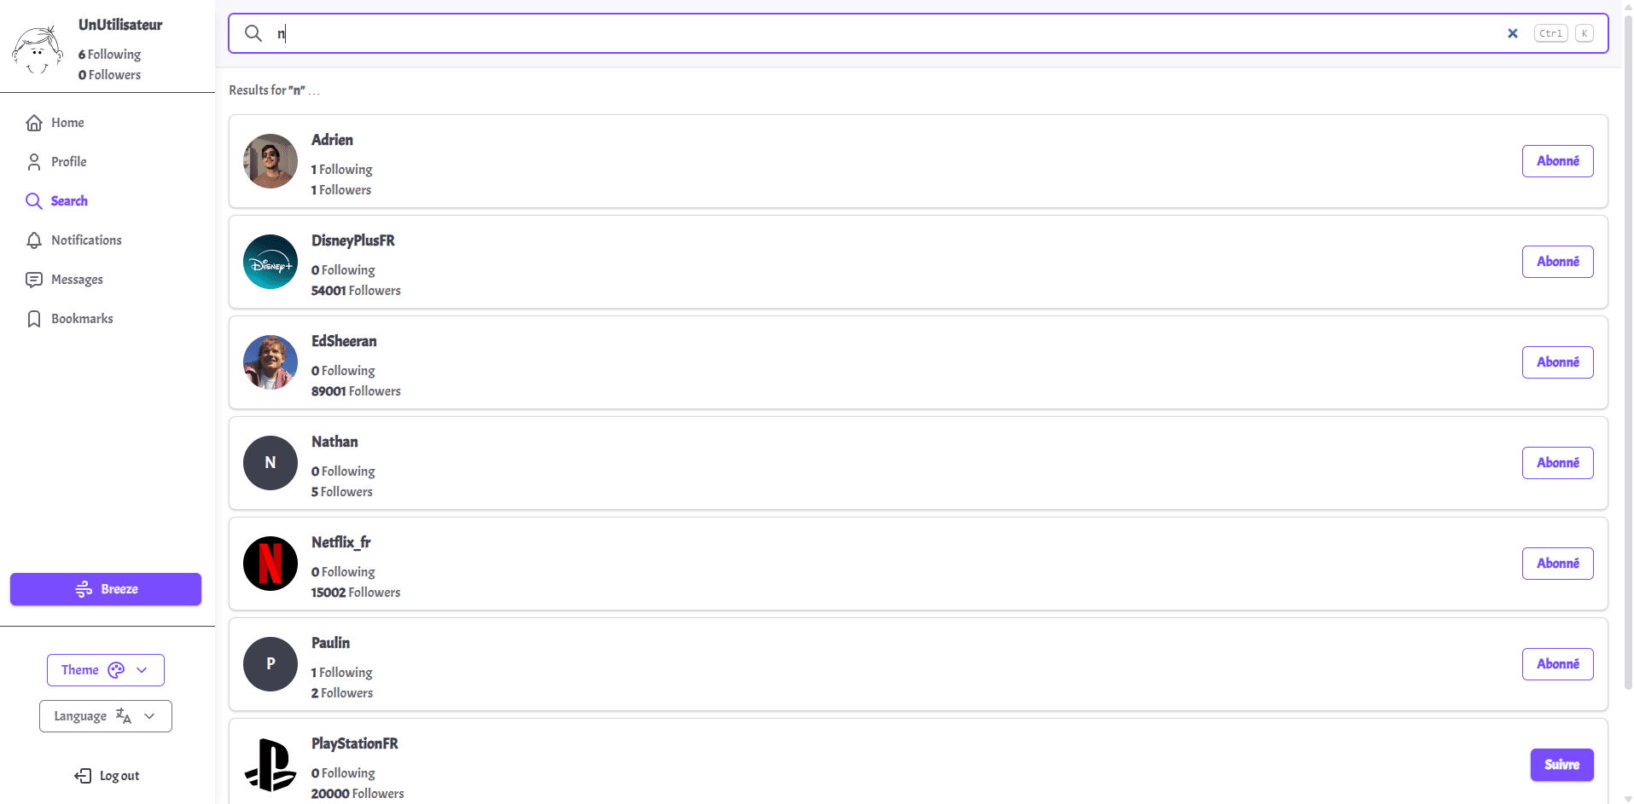This screenshot has width=1634, height=804.
Task: Open Notifications from the sidebar
Action: [x=85, y=240]
